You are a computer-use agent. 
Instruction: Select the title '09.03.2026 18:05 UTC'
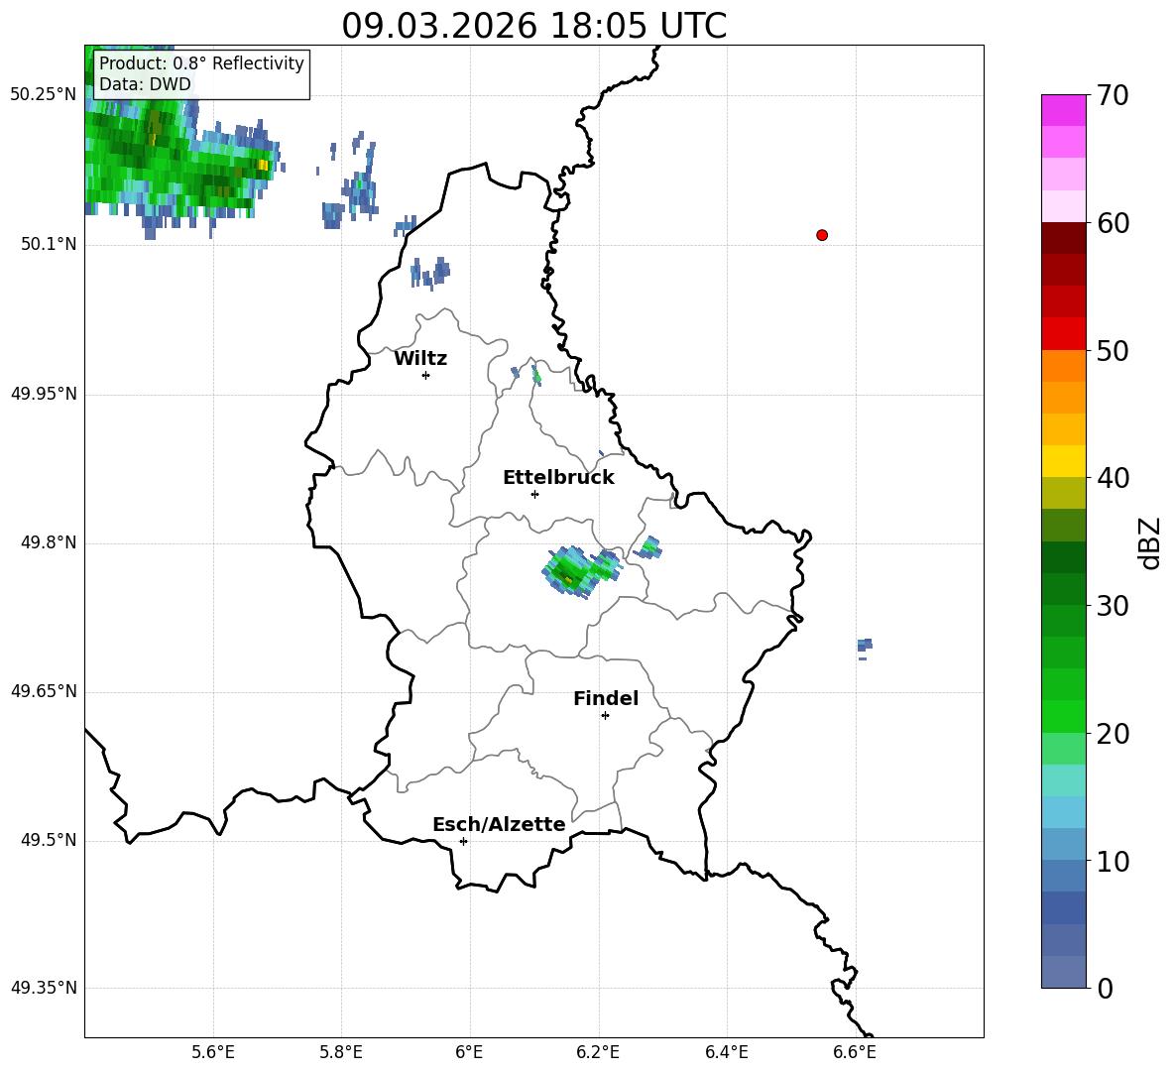[533, 26]
